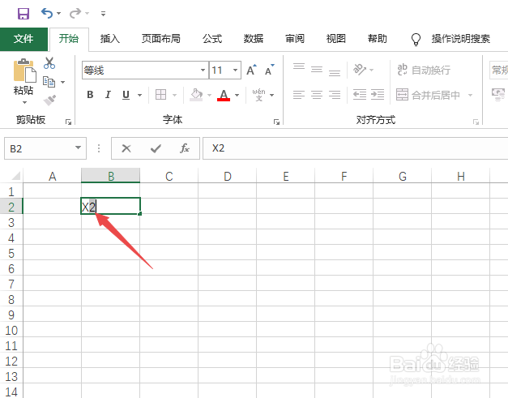Apply the Fill Color bucket

(196, 95)
